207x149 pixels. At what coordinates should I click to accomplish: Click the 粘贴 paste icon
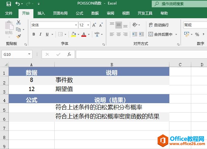pos(9,25)
